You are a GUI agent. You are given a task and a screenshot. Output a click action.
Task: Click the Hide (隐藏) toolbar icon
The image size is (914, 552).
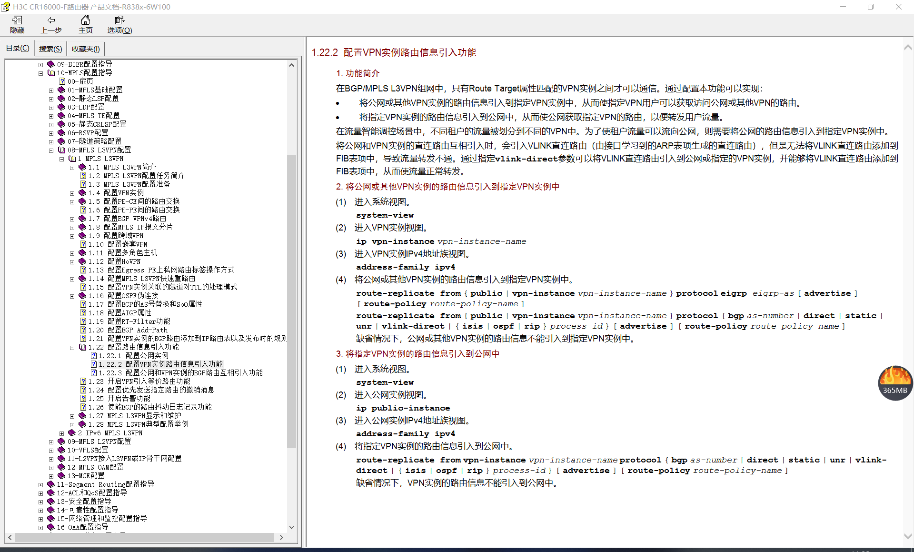point(17,20)
